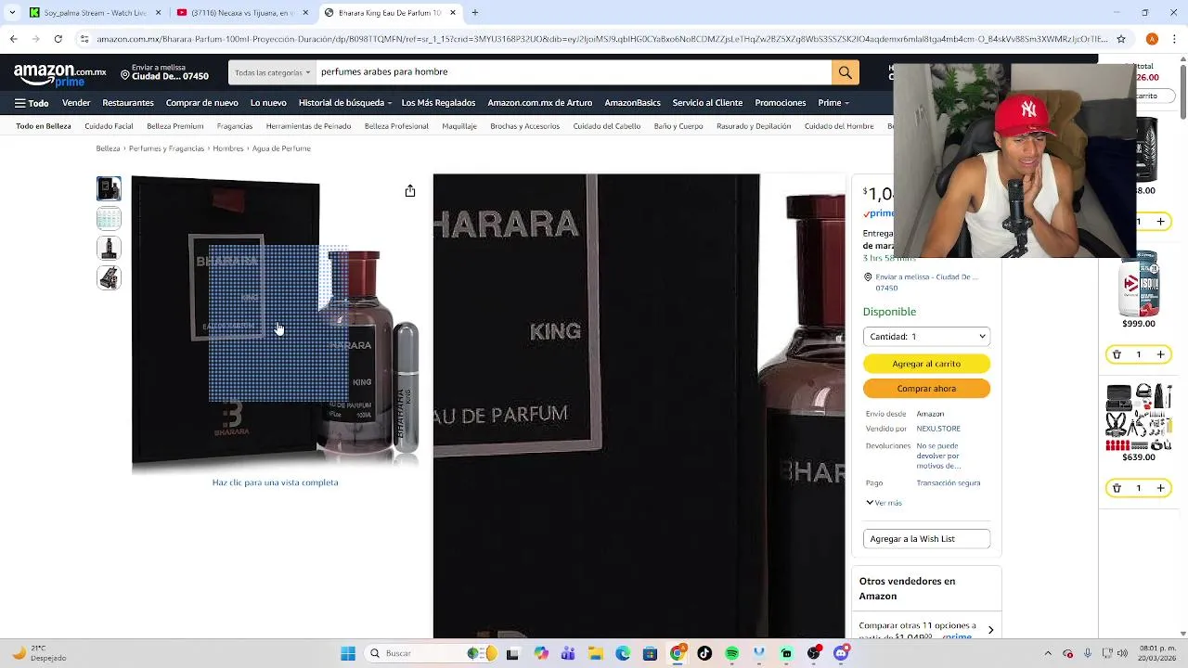Open Chrome's three-dot menu
The width and height of the screenshot is (1188, 668).
1174,39
